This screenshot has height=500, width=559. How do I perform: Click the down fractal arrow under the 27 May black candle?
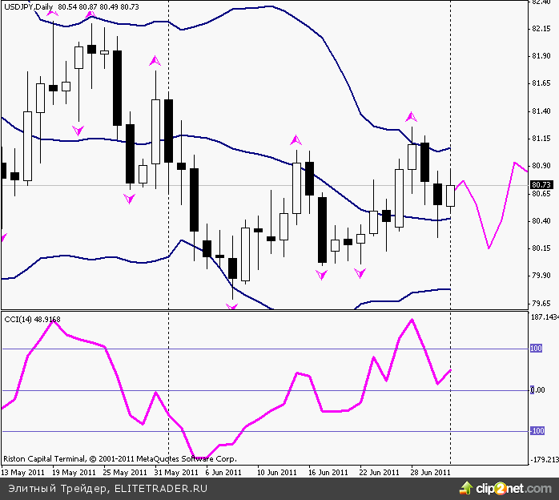tap(130, 198)
